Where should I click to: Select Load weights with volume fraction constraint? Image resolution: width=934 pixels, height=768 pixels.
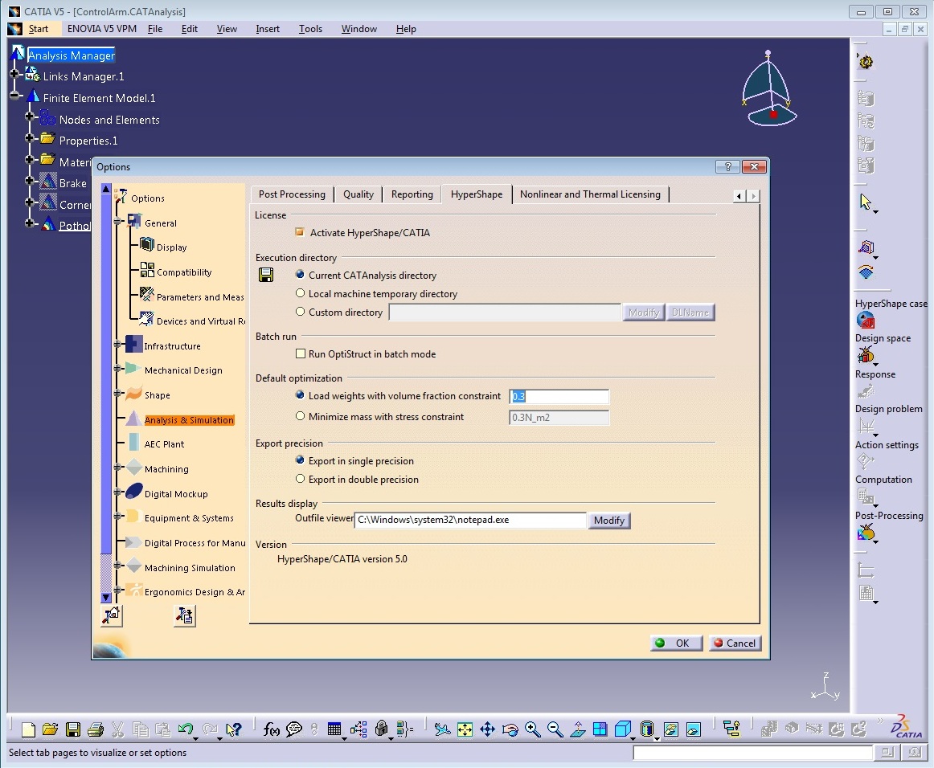(301, 395)
